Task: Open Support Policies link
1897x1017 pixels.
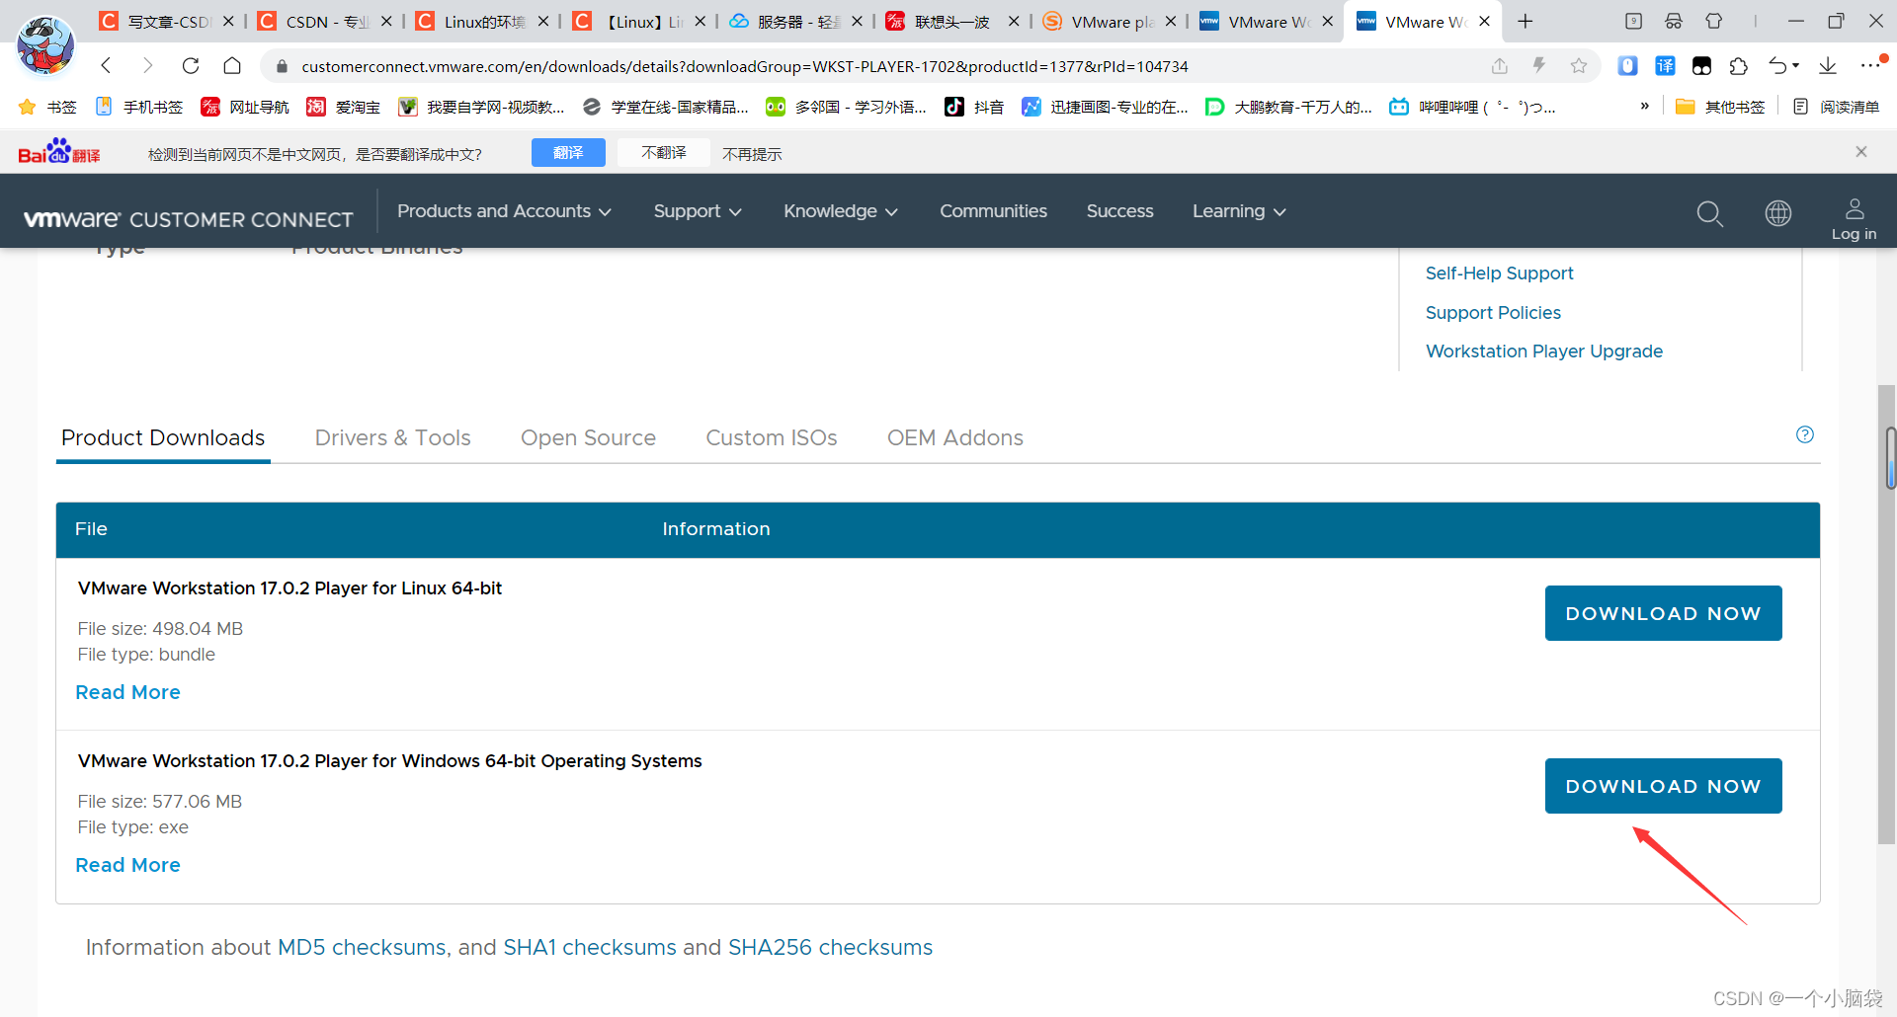Action: [1493, 313]
